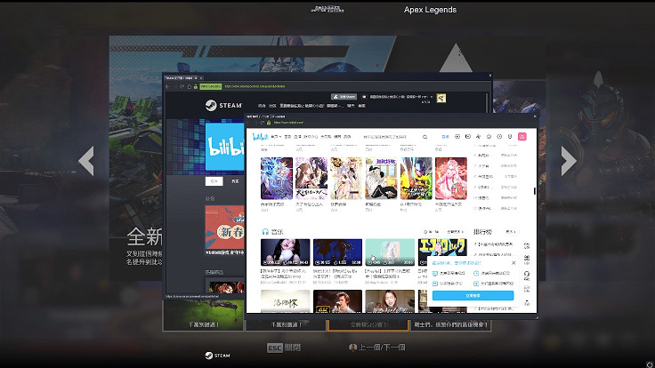The width and height of the screenshot is (655, 368).
Task: Click the bilibili page vertical scrollbar
Action: tap(534, 191)
